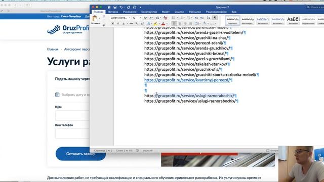The image size is (324, 182).
Task: Open the Рецензирование ribbon tab
Action: [x=216, y=12]
